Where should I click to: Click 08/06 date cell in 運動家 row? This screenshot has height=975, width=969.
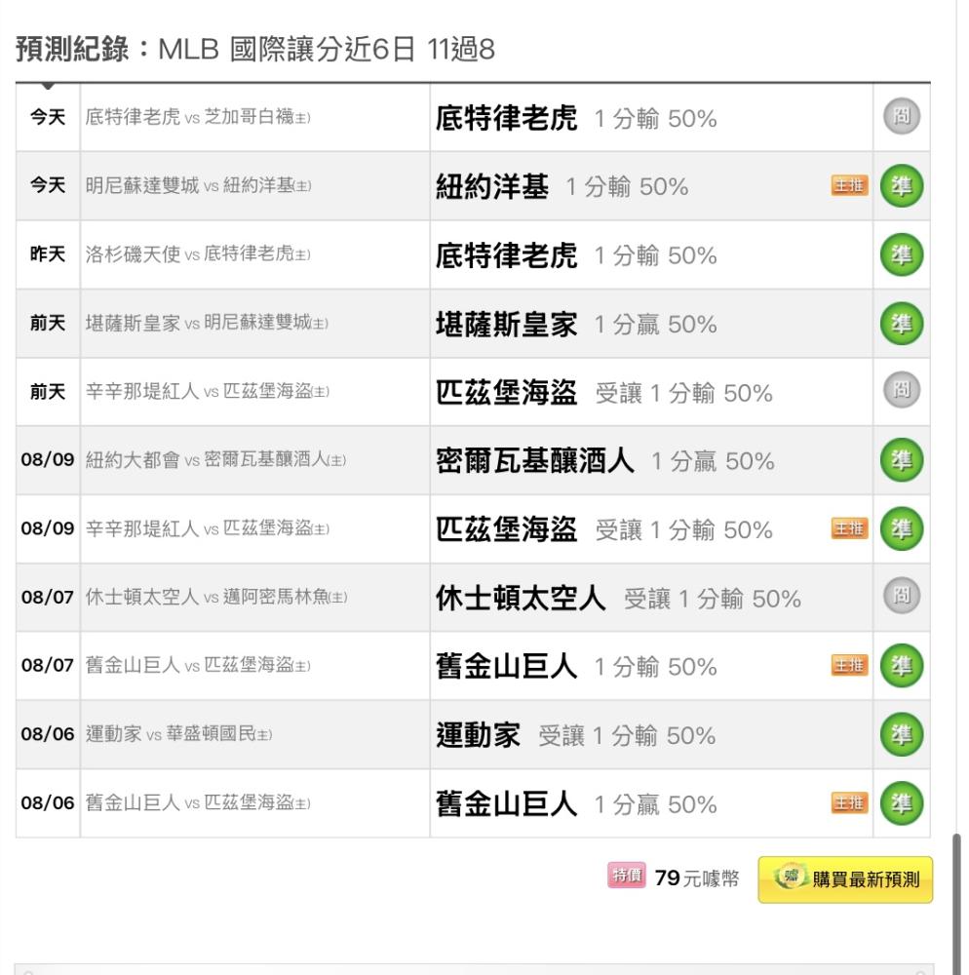click(48, 734)
